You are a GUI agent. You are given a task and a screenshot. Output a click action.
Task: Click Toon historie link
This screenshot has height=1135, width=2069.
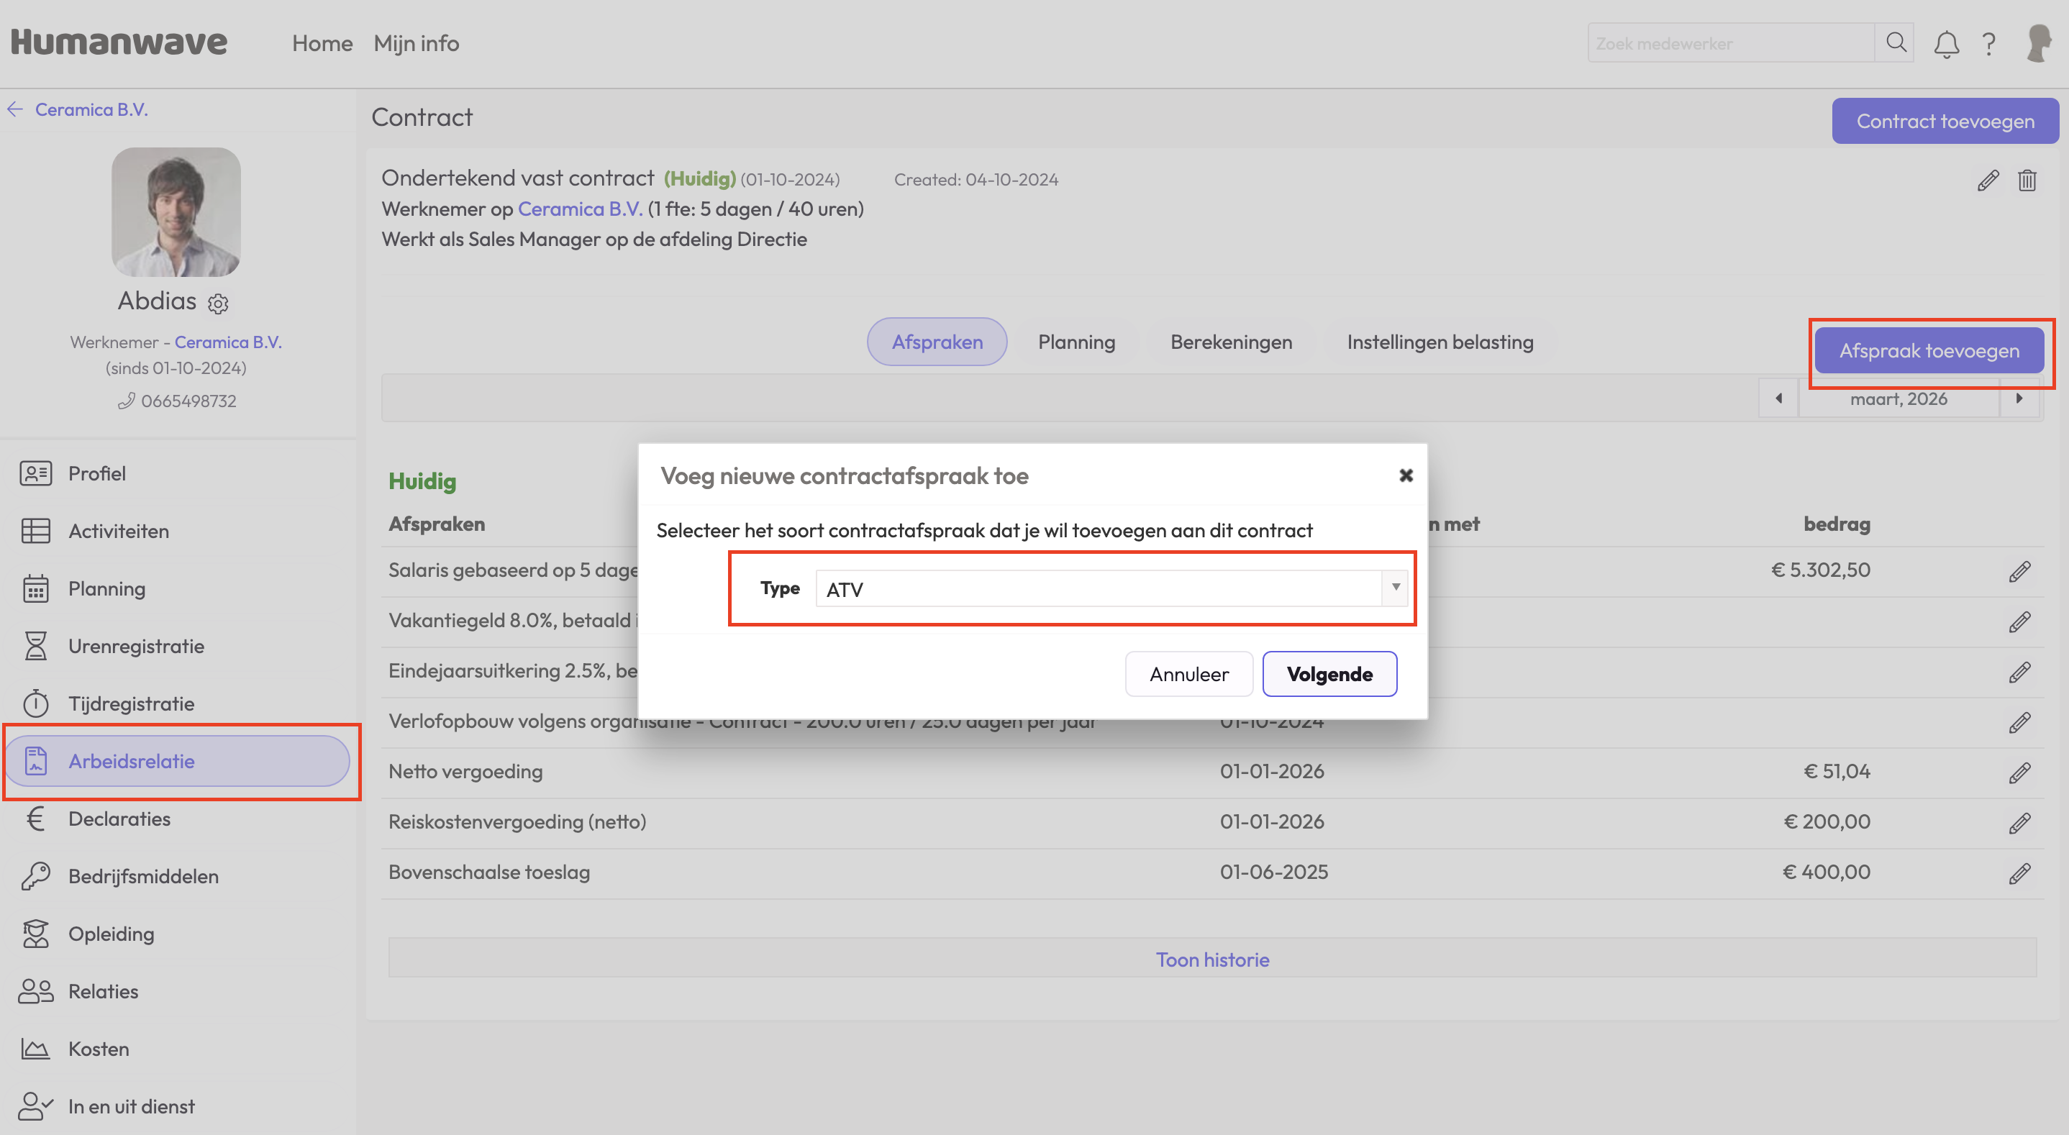click(x=1212, y=959)
